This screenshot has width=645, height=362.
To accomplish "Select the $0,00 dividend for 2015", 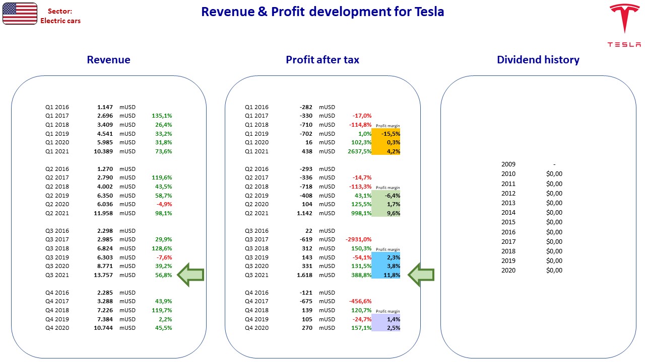I will click(554, 222).
